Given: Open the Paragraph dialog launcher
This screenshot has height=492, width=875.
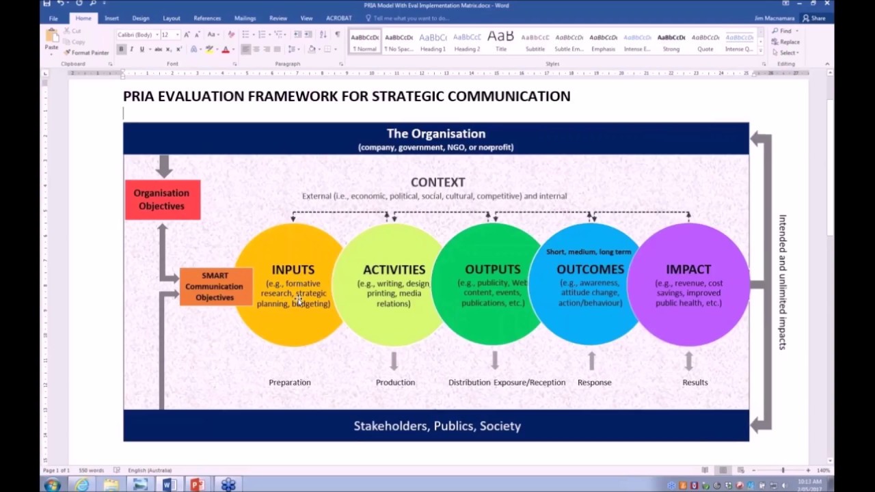Looking at the screenshot, I should click(341, 64).
